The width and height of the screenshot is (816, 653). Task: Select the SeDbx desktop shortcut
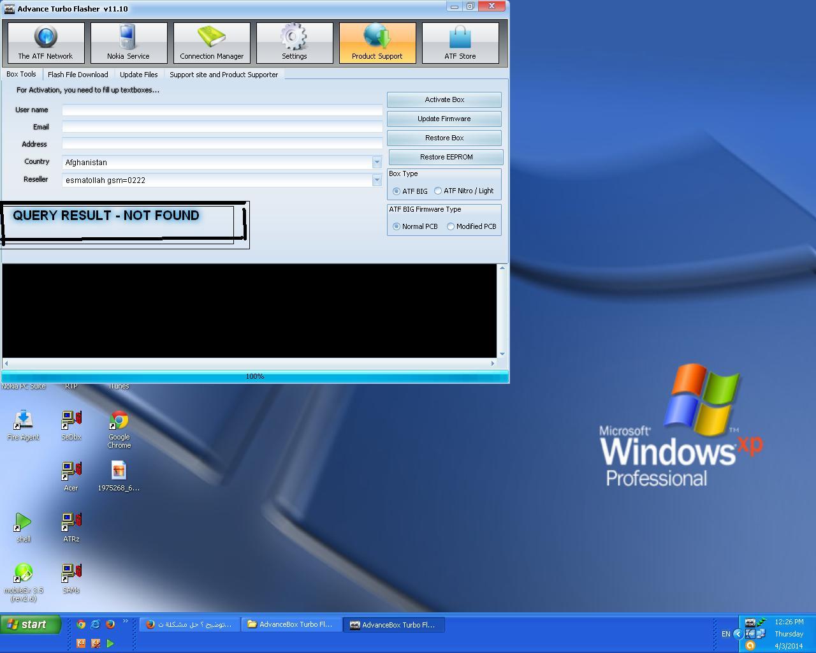(x=71, y=425)
